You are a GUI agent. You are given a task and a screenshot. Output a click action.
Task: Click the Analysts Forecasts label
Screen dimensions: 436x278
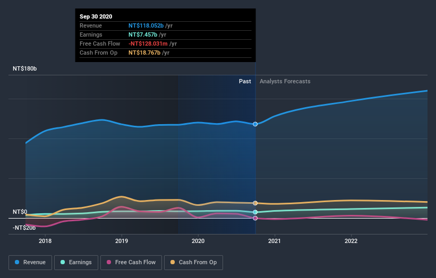click(285, 81)
